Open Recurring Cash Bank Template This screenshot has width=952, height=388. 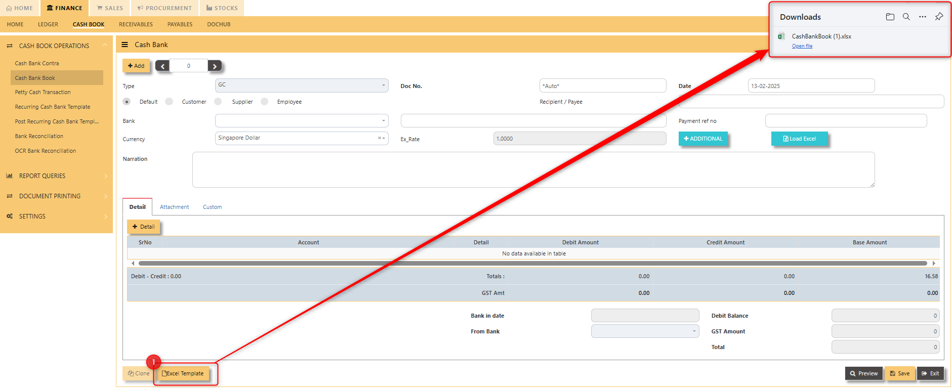pos(53,107)
